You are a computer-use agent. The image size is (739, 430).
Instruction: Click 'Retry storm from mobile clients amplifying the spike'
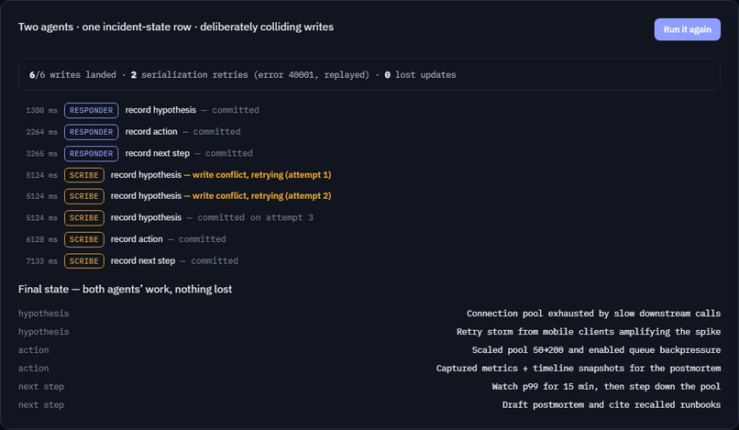[589, 332]
